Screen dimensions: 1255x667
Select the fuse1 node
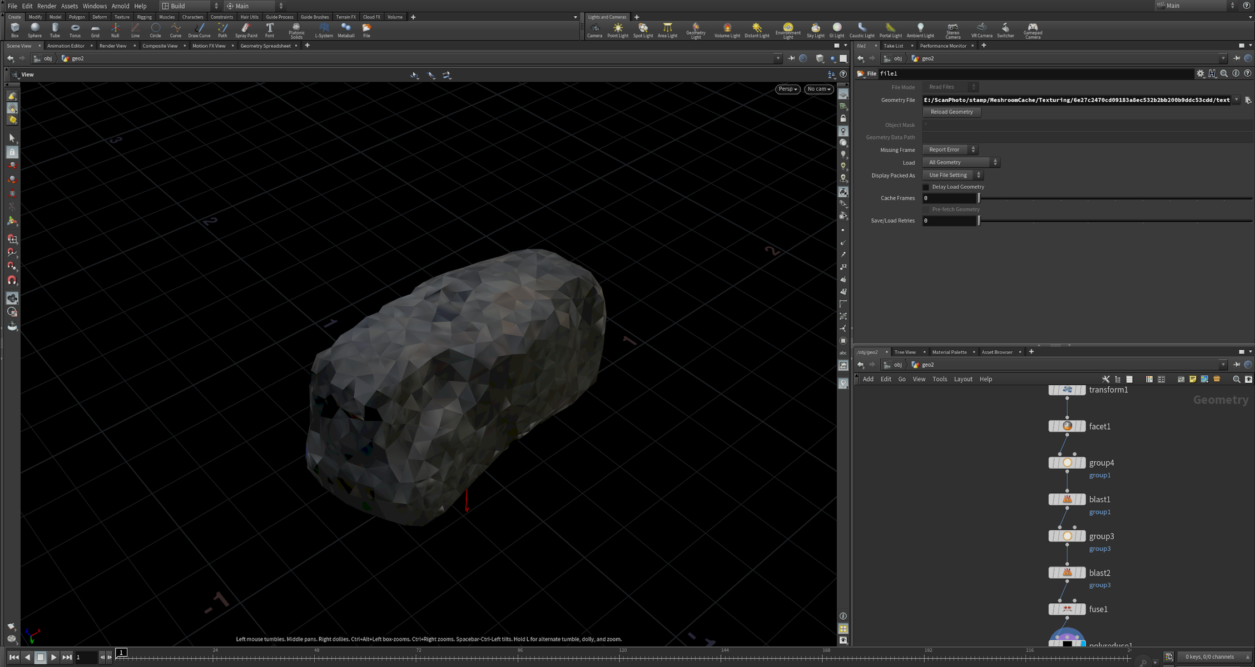pos(1066,609)
